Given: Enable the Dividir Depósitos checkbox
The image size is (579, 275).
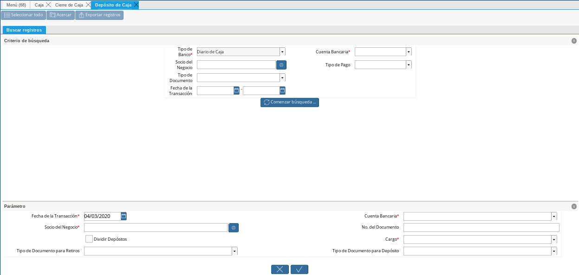Looking at the screenshot, I should [x=89, y=239].
